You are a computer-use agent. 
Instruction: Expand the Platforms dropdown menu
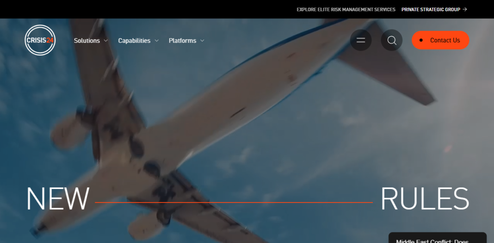coord(187,40)
